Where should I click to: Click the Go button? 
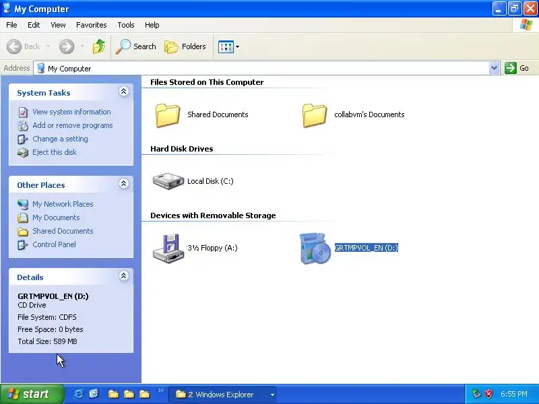coord(517,68)
